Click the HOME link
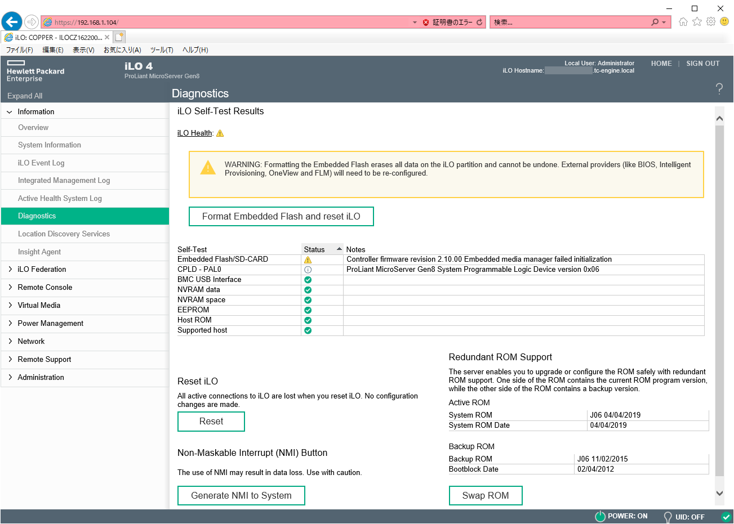 click(x=661, y=64)
